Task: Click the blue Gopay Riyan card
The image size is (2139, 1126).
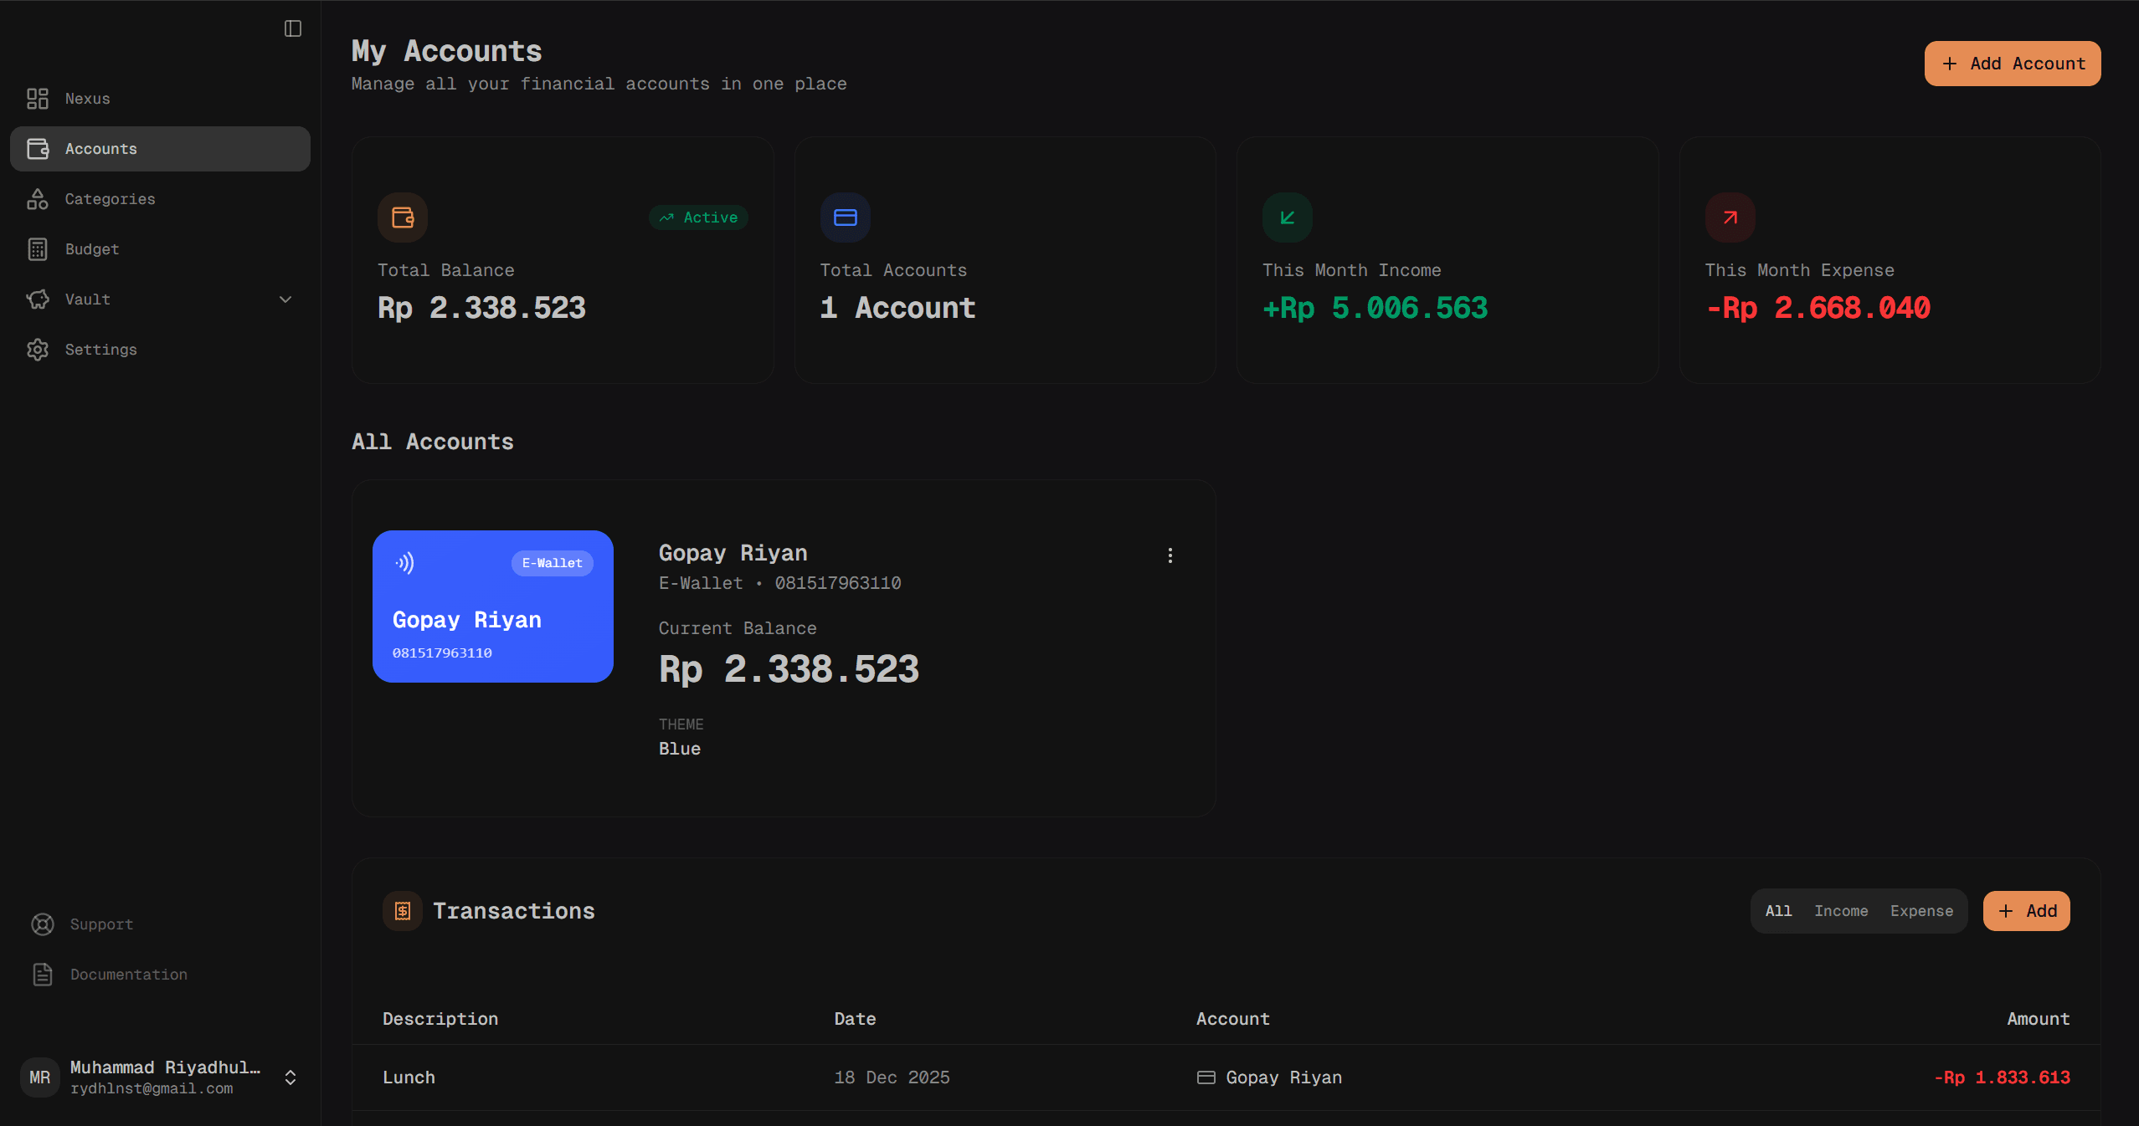Action: click(x=493, y=607)
